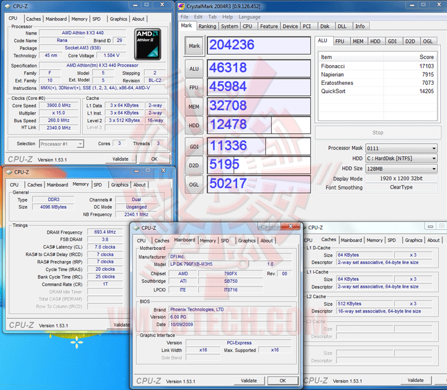Open the HDD Size 128MB dropdown

click(x=401, y=169)
